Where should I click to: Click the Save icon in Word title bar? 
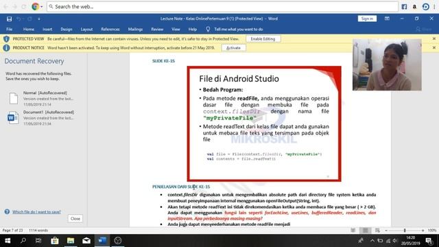tap(9, 19)
